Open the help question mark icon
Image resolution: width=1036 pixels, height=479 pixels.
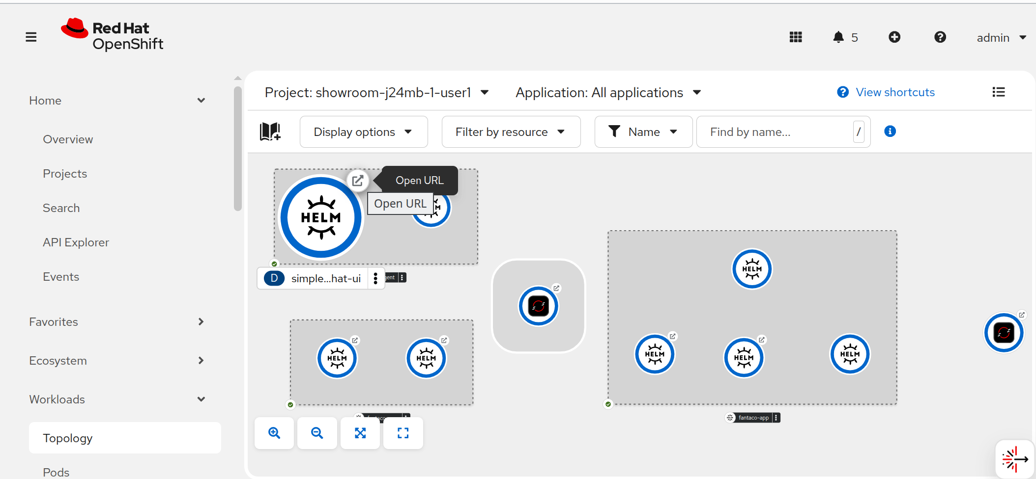point(940,37)
